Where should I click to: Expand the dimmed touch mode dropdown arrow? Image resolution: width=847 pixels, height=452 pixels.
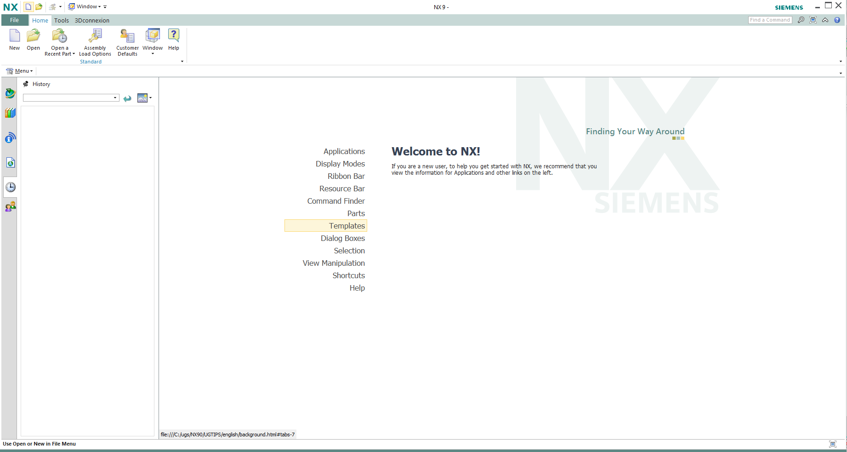point(60,7)
